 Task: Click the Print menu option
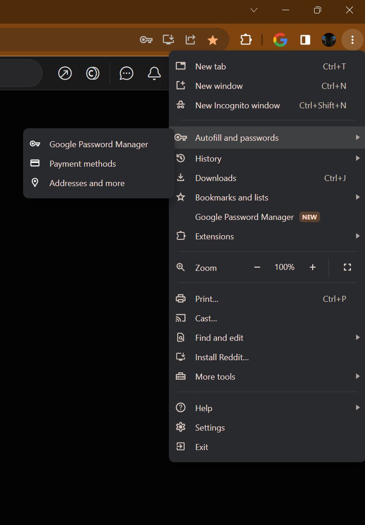click(206, 299)
